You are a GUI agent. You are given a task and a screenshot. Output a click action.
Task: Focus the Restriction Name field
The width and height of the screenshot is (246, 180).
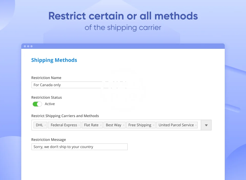click(x=67, y=85)
